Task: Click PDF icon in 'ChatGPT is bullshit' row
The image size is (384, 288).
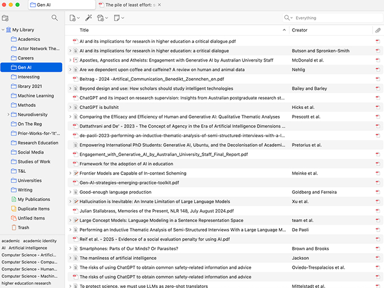Action: [378, 107]
